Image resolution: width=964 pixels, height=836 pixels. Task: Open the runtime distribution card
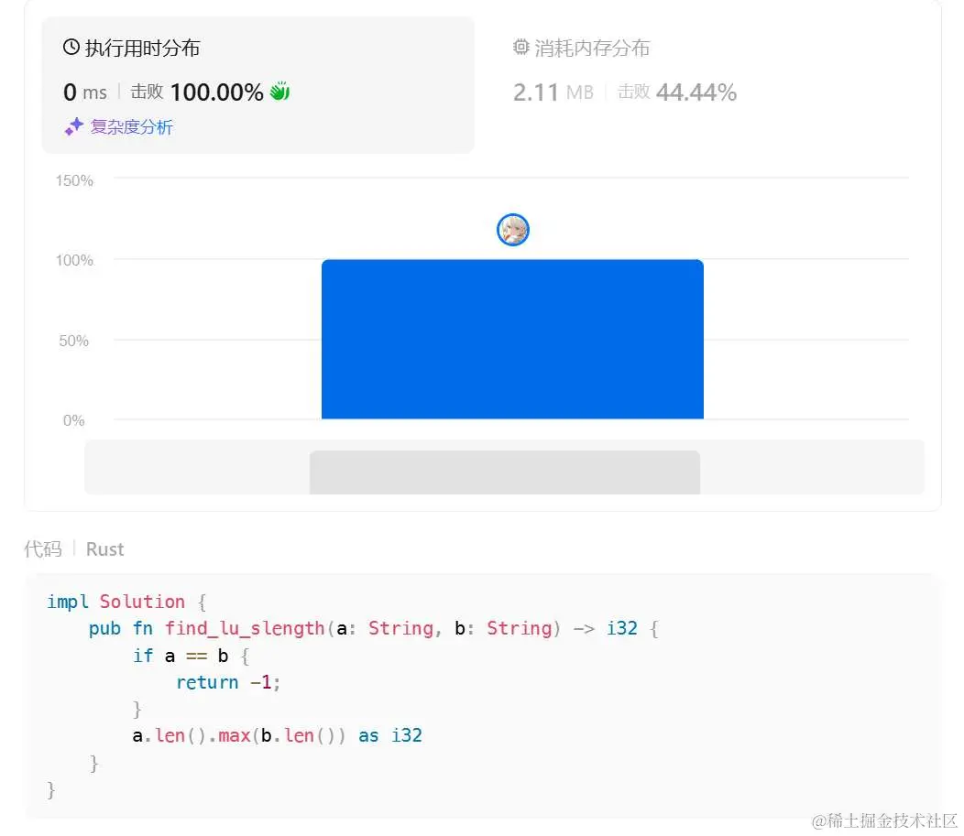point(258,85)
